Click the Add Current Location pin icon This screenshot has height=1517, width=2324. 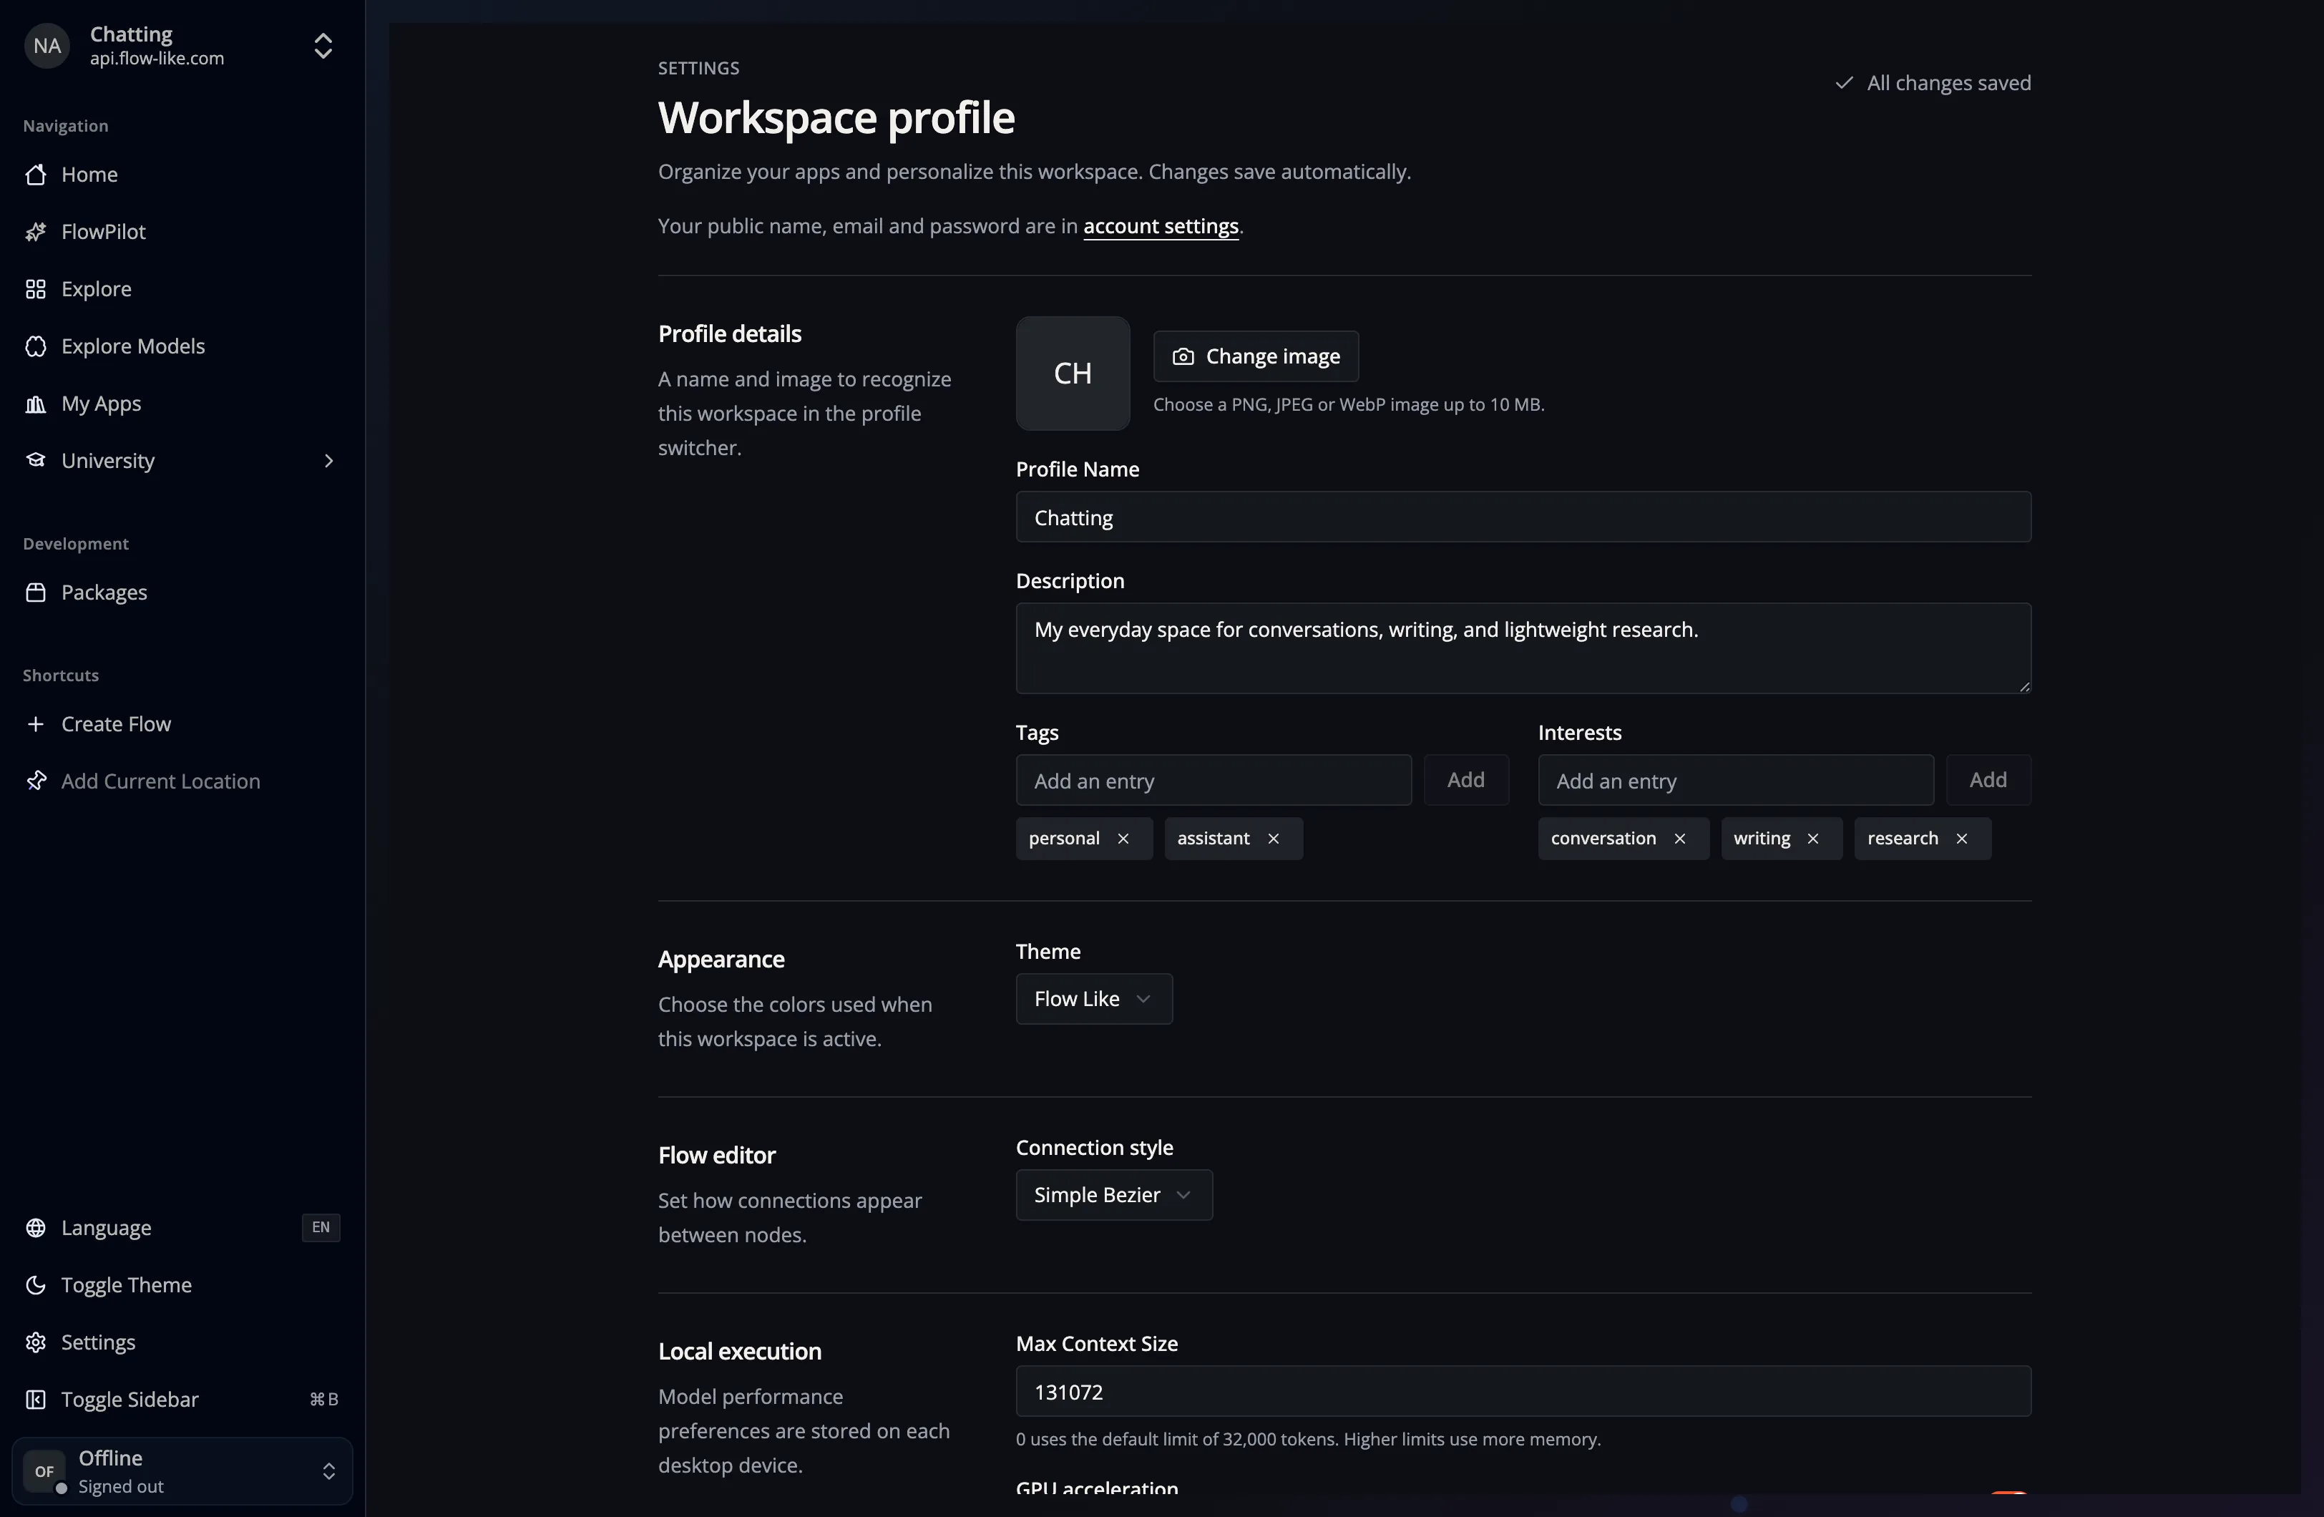tap(36, 781)
